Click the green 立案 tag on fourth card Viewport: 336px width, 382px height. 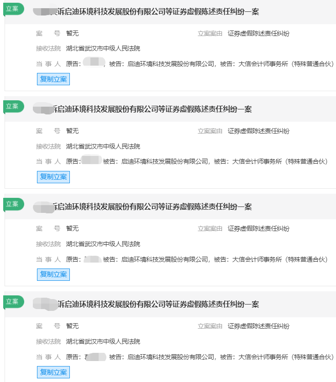13,302
